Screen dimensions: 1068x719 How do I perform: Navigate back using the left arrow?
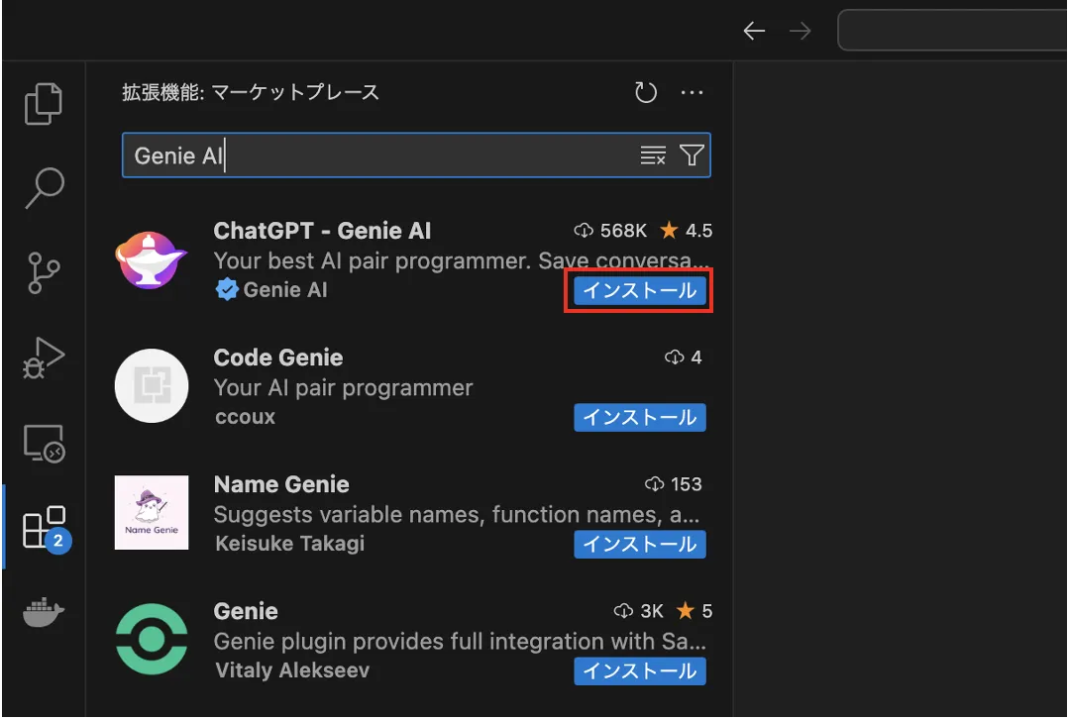coord(754,31)
